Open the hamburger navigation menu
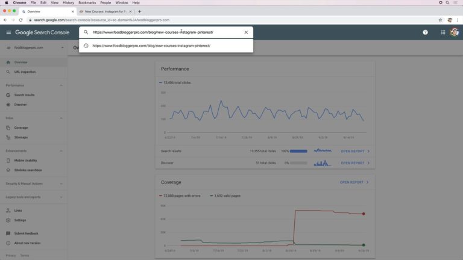This screenshot has width=463, height=260. click(x=8, y=32)
